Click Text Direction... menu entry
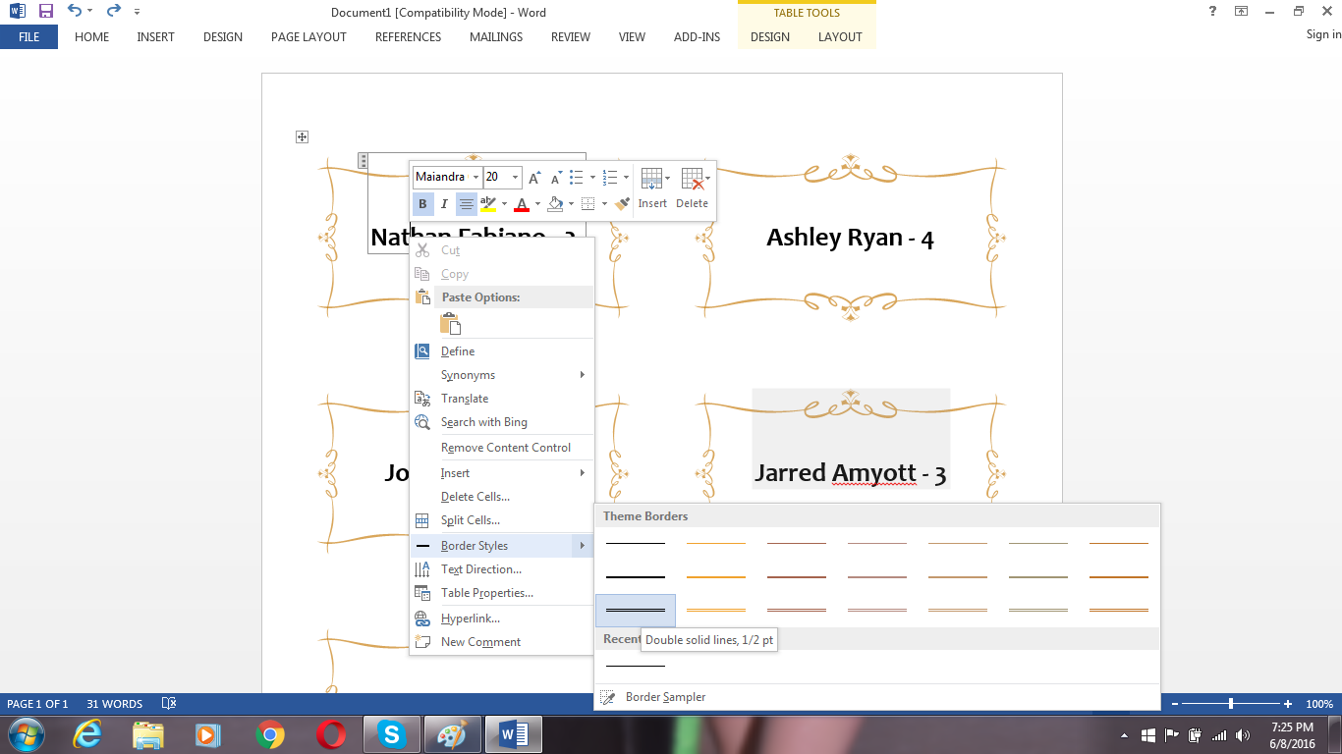This screenshot has height=754, width=1342. 502,569
